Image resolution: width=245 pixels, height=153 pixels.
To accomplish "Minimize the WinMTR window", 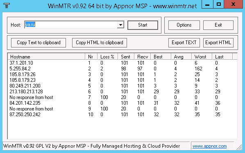I will tap(207, 4).
